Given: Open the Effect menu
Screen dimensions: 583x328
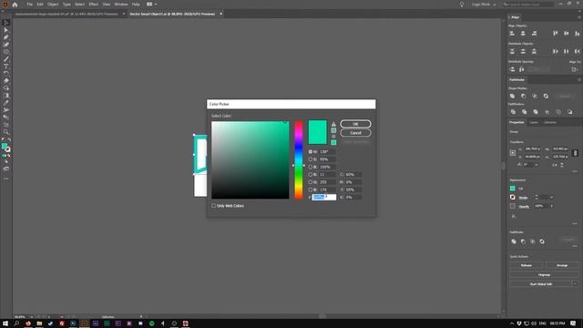Looking at the screenshot, I should pos(93,5).
